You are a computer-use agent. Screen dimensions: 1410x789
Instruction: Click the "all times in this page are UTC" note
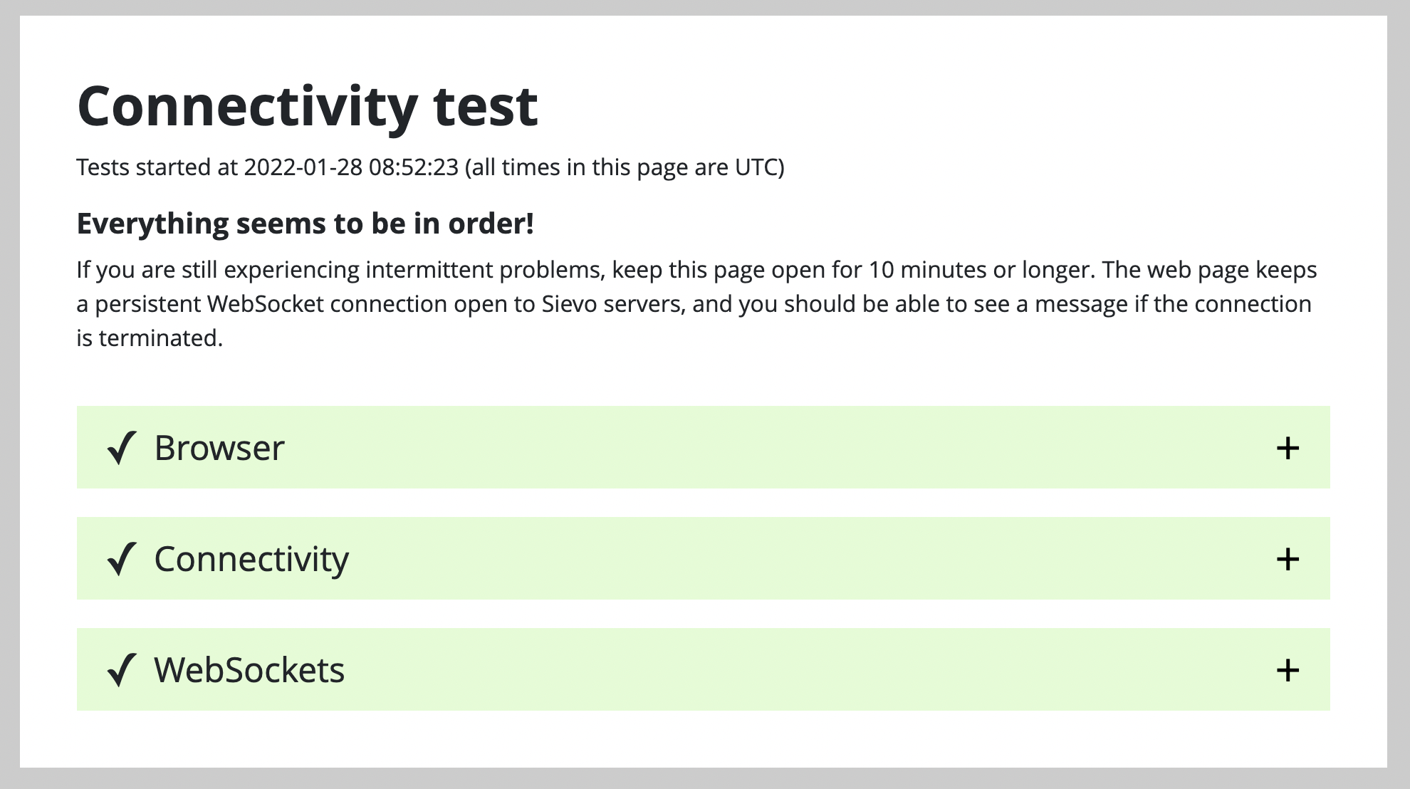coord(625,167)
